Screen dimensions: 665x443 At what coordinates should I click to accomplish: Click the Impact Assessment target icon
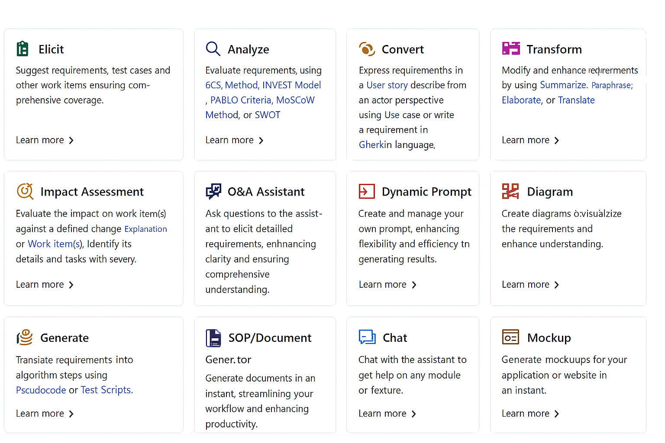(x=25, y=191)
